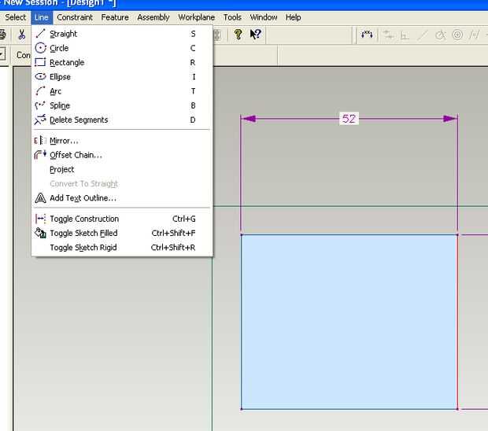
Task: Click the greyed parallel constraint icon
Action: [x=475, y=35]
